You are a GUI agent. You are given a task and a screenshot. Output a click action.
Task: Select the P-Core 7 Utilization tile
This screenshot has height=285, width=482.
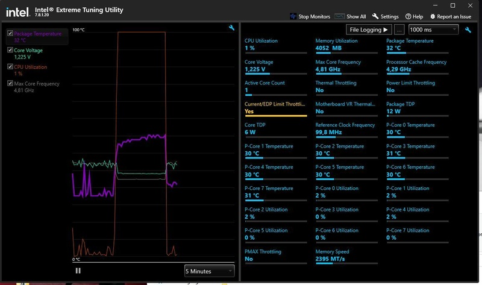417,235
